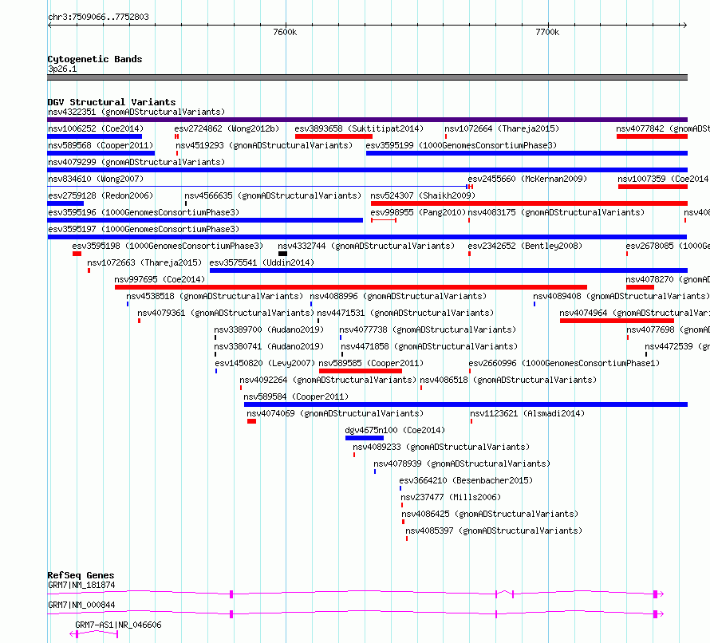Select esv3575541 (Uddin2014) label

click(x=262, y=262)
